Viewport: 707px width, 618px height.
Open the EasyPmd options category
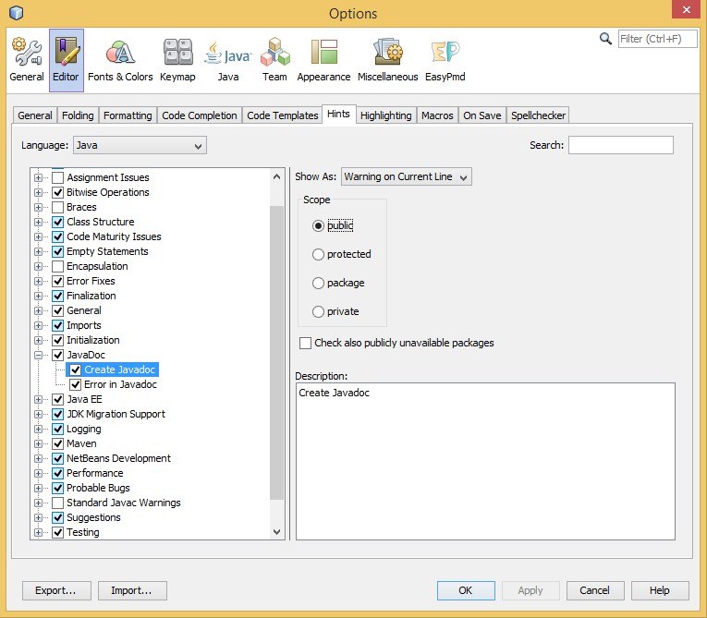coord(445,60)
